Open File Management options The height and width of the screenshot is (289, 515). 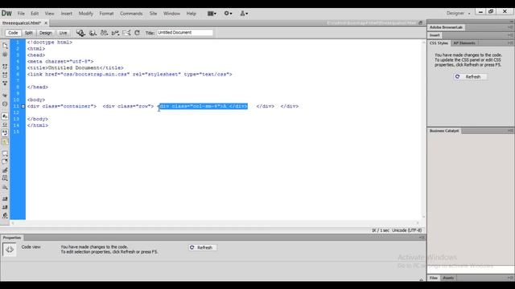pos(104,33)
